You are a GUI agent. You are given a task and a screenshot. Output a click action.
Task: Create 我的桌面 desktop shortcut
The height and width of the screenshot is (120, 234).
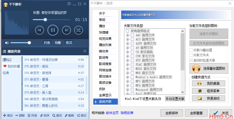209,83
